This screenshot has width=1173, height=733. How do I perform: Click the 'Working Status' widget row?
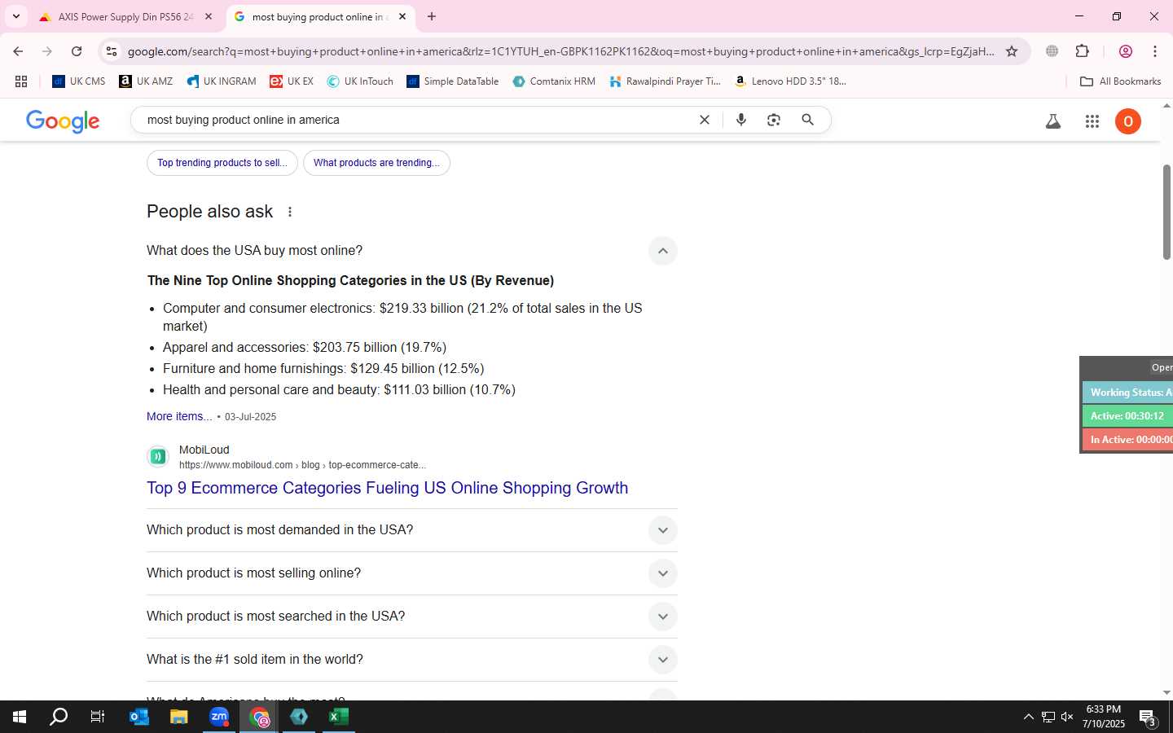tap(1127, 393)
